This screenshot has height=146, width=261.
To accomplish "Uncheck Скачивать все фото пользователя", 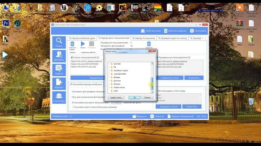I will [x=73, y=103].
